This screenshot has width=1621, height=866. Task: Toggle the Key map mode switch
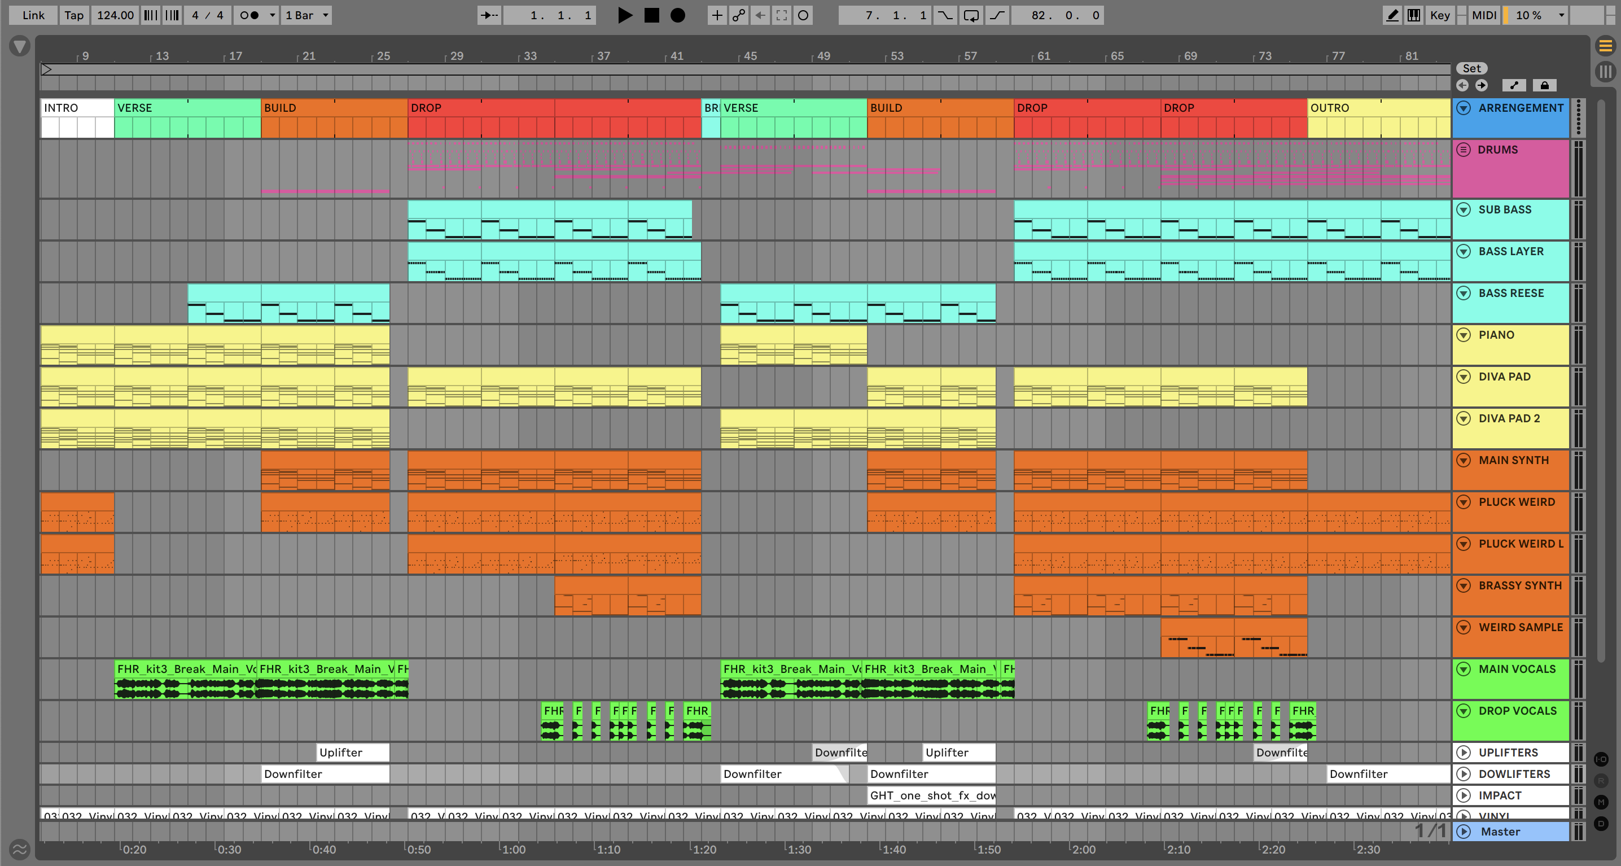pyautogui.click(x=1440, y=15)
